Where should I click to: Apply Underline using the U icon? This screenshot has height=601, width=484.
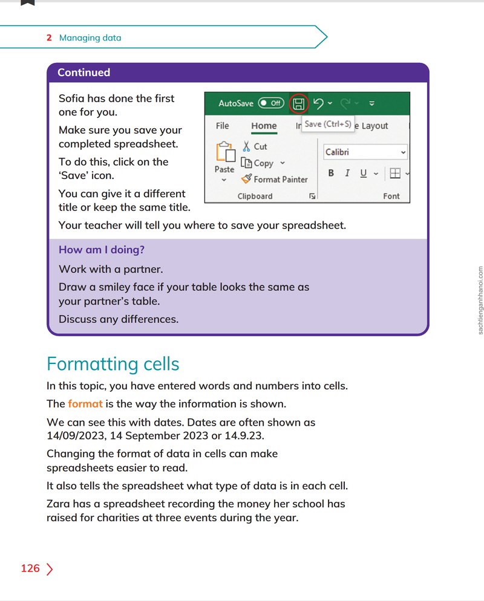pyautogui.click(x=363, y=174)
